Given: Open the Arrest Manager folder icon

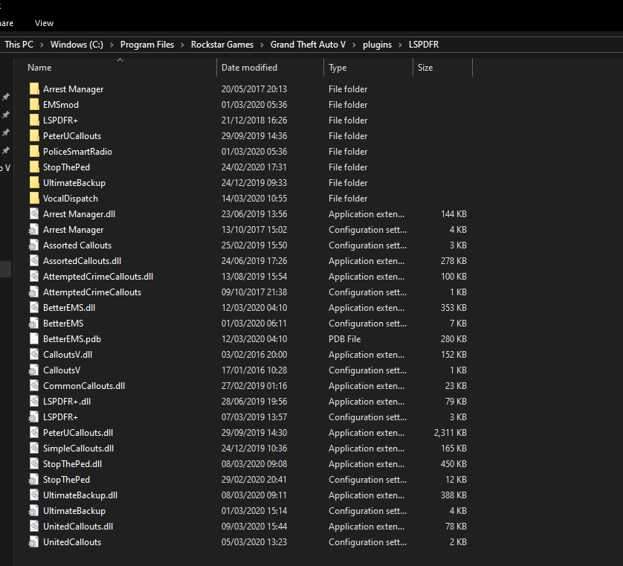Looking at the screenshot, I should (34, 89).
